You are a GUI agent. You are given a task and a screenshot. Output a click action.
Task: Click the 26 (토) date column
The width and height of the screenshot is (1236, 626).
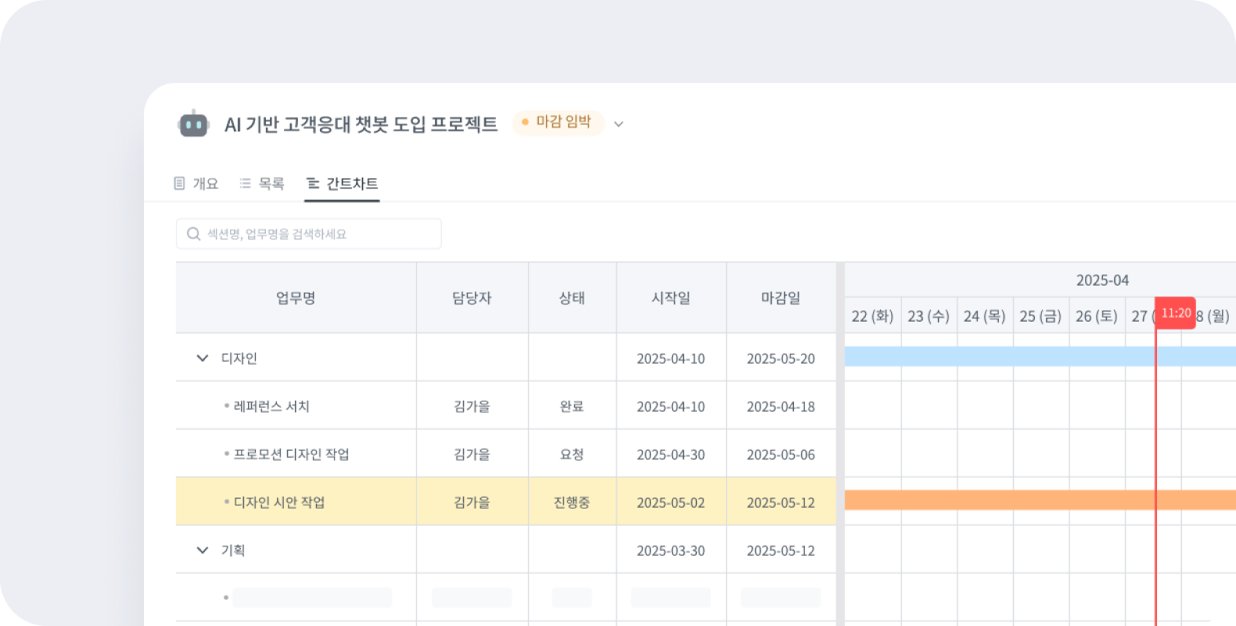point(1097,316)
